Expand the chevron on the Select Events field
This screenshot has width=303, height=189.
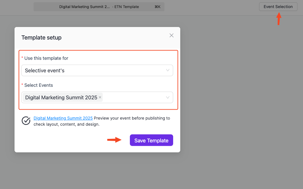click(x=168, y=97)
